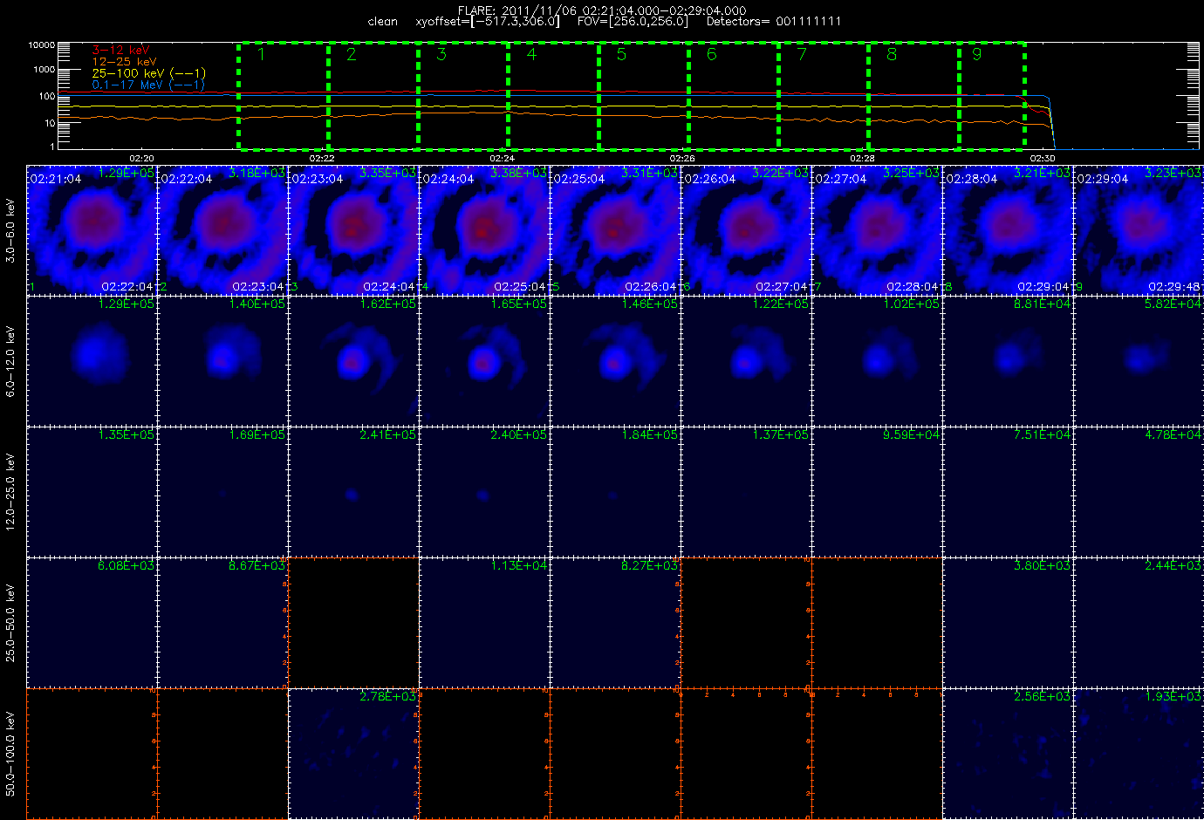Screen dimensions: 1204x820
Task: Choose the 6.0-12.0 keV image labeled 5.82E+04
Action: tap(1139, 360)
